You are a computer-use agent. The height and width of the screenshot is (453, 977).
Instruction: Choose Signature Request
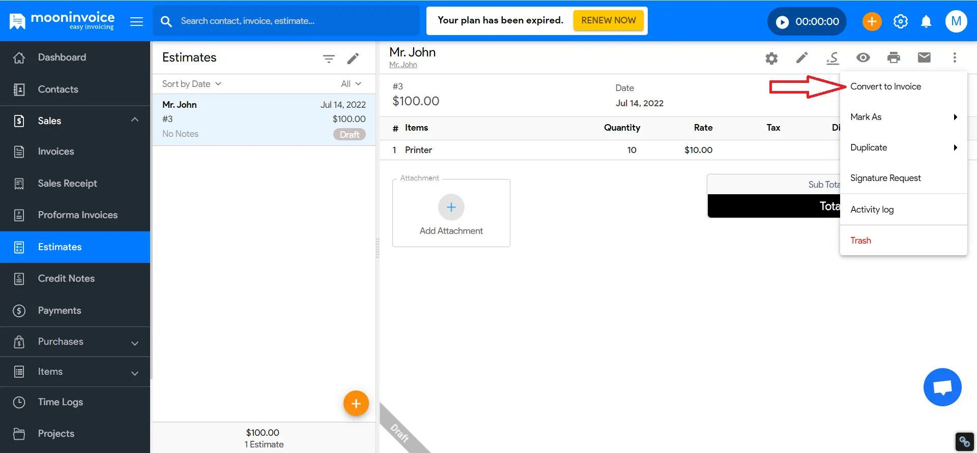(x=903, y=178)
